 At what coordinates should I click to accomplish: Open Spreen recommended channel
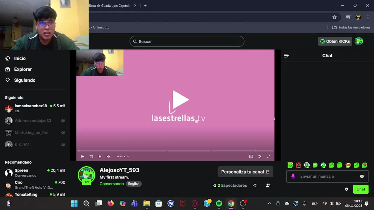point(35,173)
